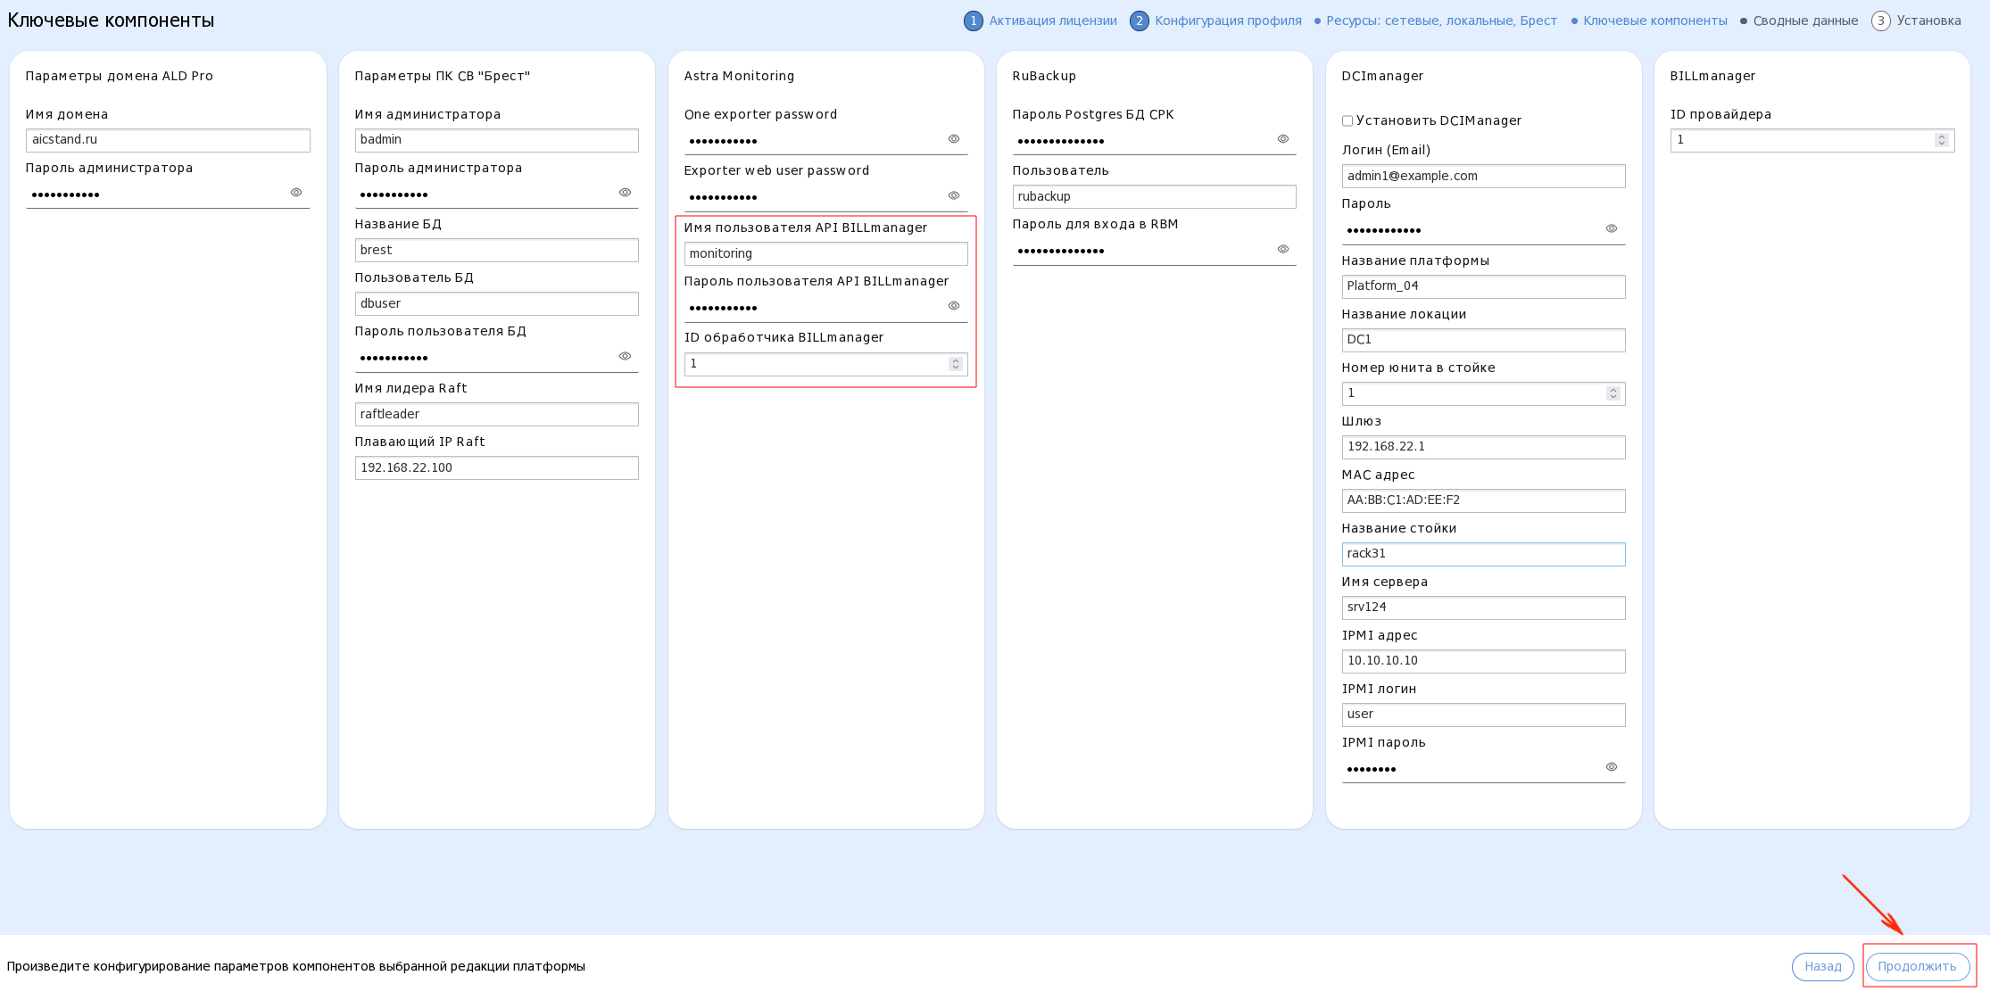Edit Плавающий IP Raft field
Image resolution: width=1990 pixels, height=992 pixels.
[x=496, y=468]
